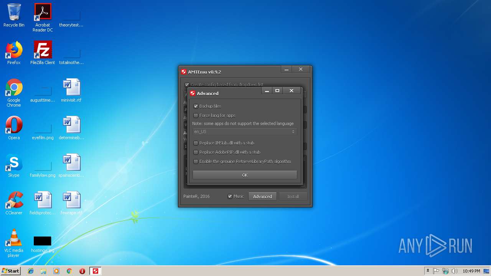Select the minivisit.rtf document icon
The height and width of the screenshot is (276, 491).
pos(71,90)
